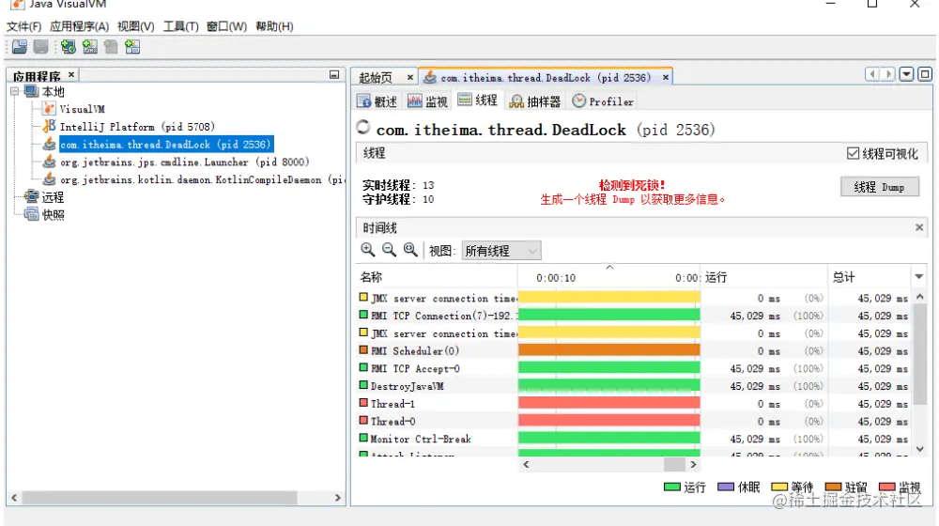Screen dimensions: 939x526
Task: Zoom out the thread timeline
Action: coord(390,250)
